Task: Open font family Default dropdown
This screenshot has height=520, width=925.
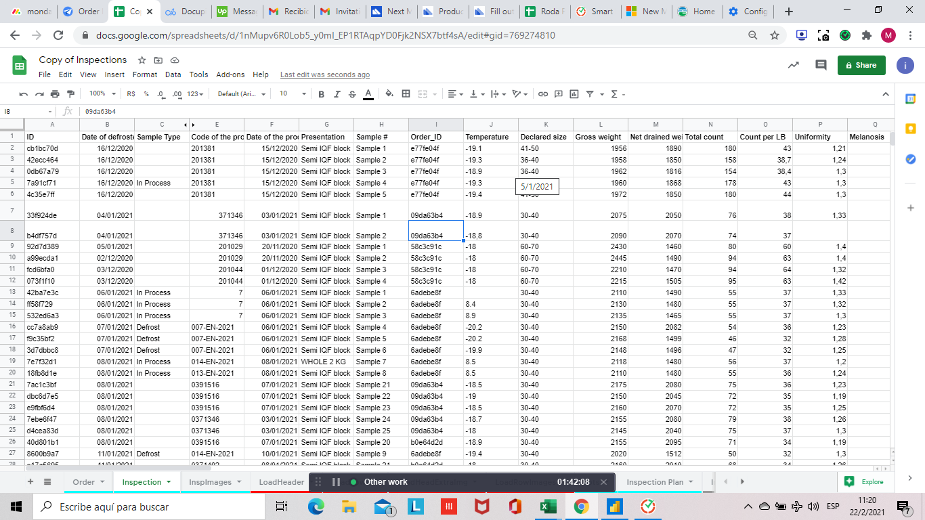Action: coord(242,93)
